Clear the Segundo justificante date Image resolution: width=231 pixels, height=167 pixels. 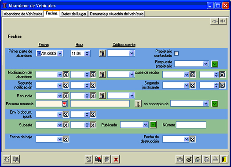coord(193,85)
